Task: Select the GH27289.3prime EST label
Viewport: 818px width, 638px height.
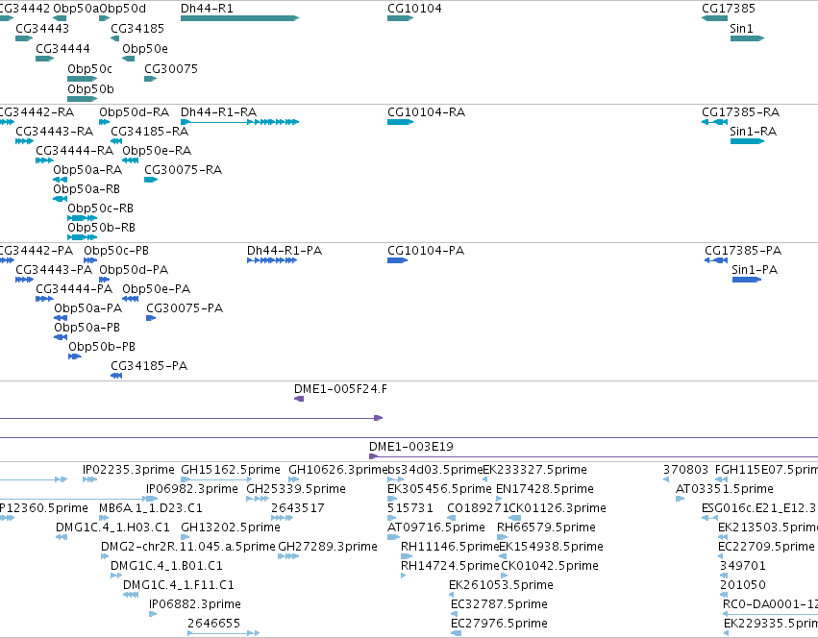Action: point(328,548)
